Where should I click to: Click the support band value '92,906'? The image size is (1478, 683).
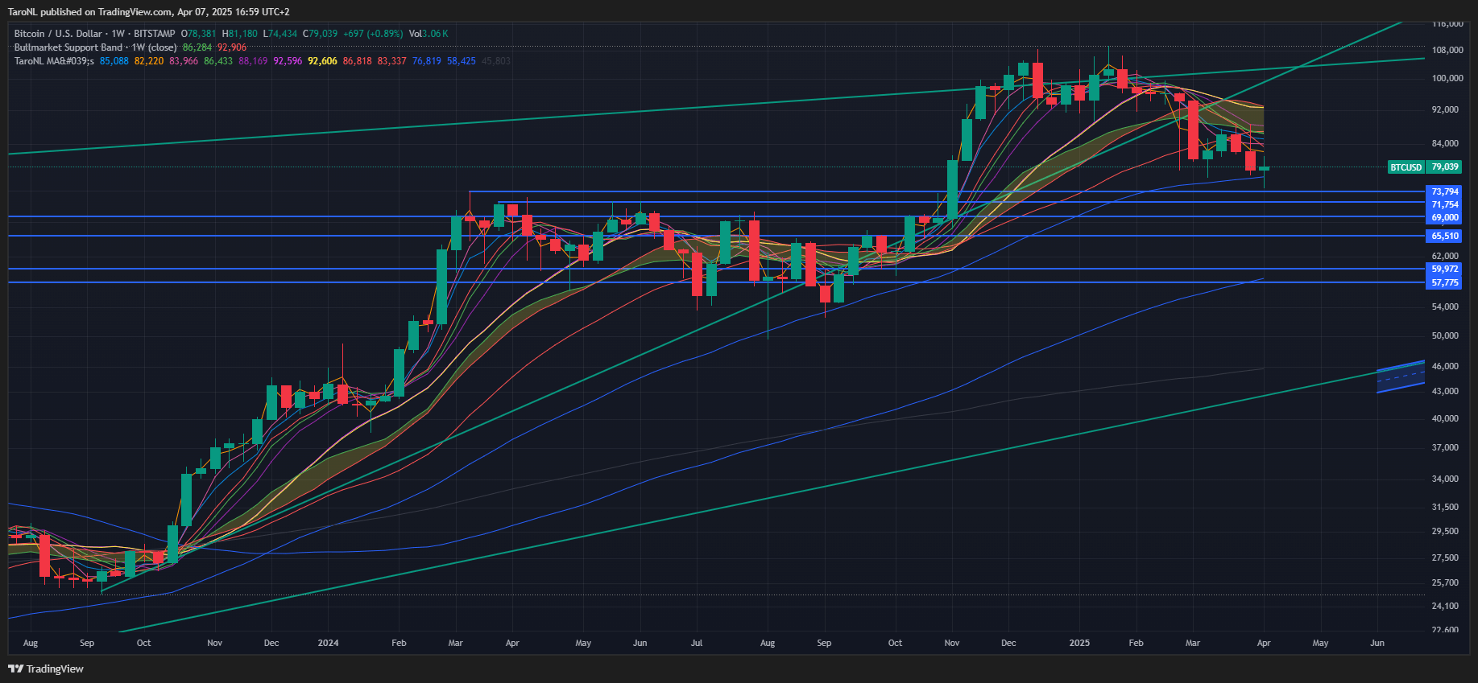click(232, 47)
